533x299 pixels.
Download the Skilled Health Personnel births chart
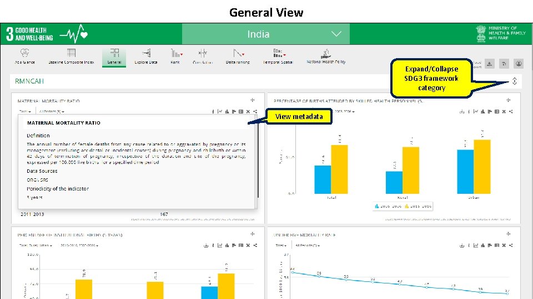point(461,111)
